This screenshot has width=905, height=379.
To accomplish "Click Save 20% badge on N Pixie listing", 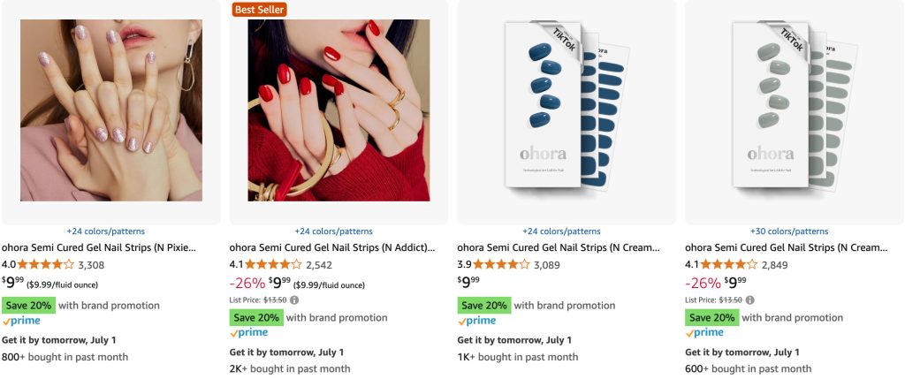I will (x=27, y=305).
